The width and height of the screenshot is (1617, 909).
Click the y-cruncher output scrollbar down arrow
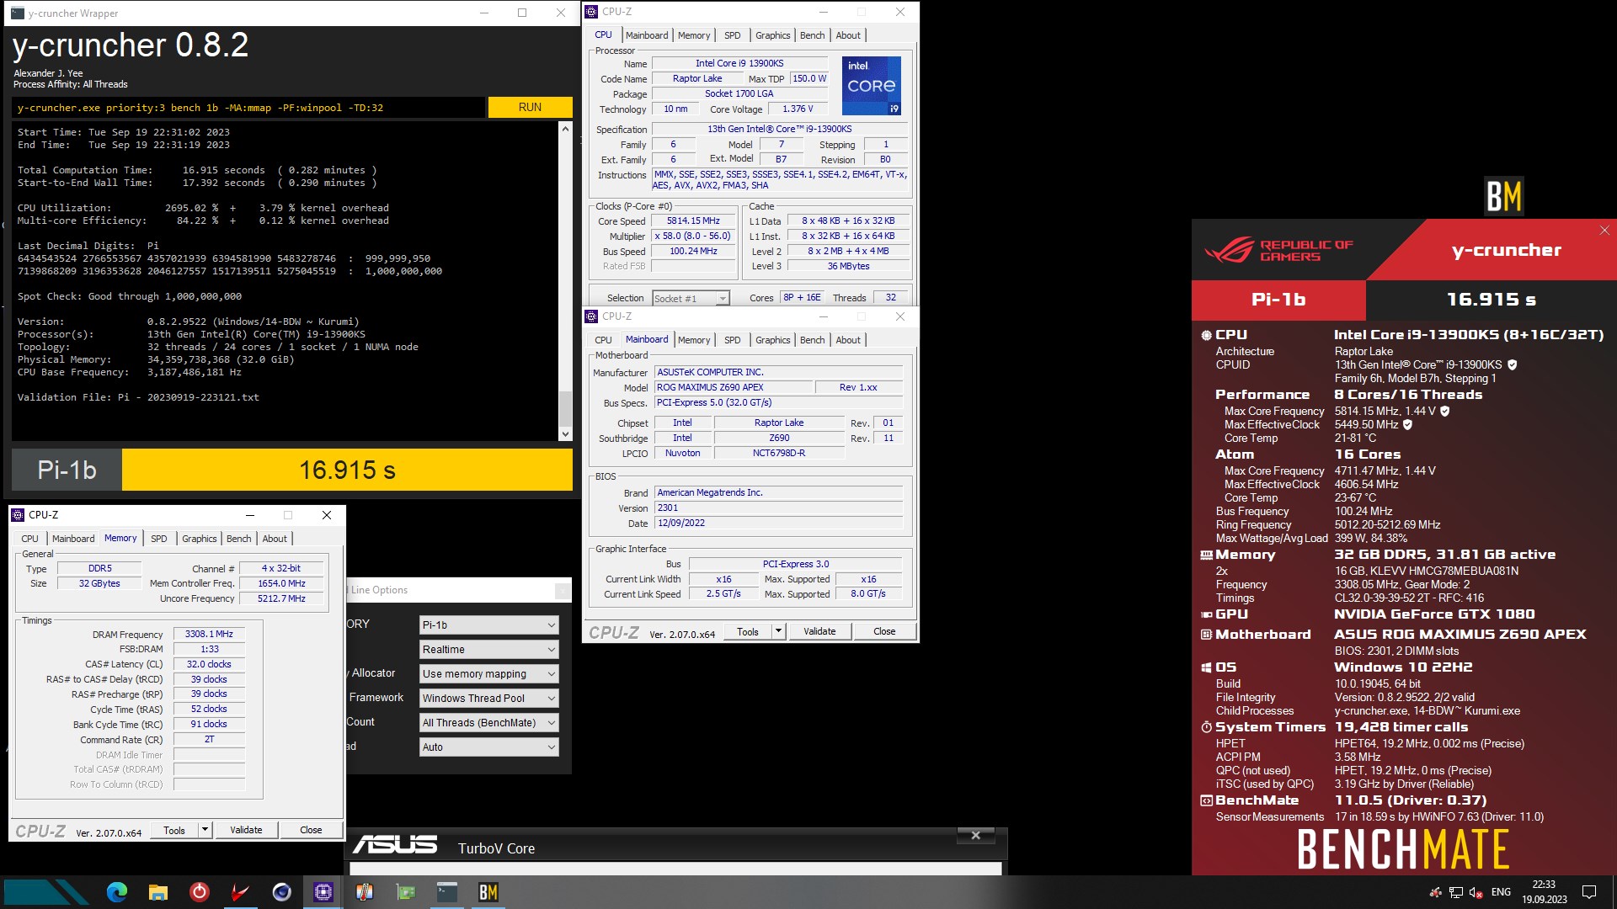point(565,434)
